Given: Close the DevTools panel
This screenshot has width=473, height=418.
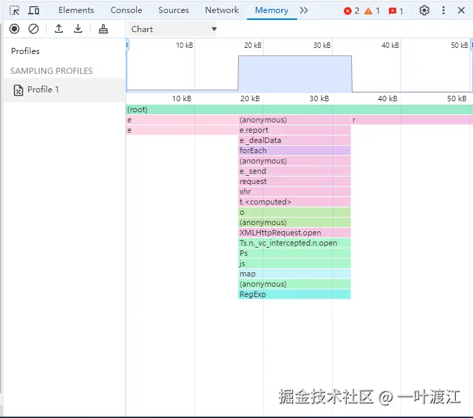Looking at the screenshot, I should coord(461,10).
